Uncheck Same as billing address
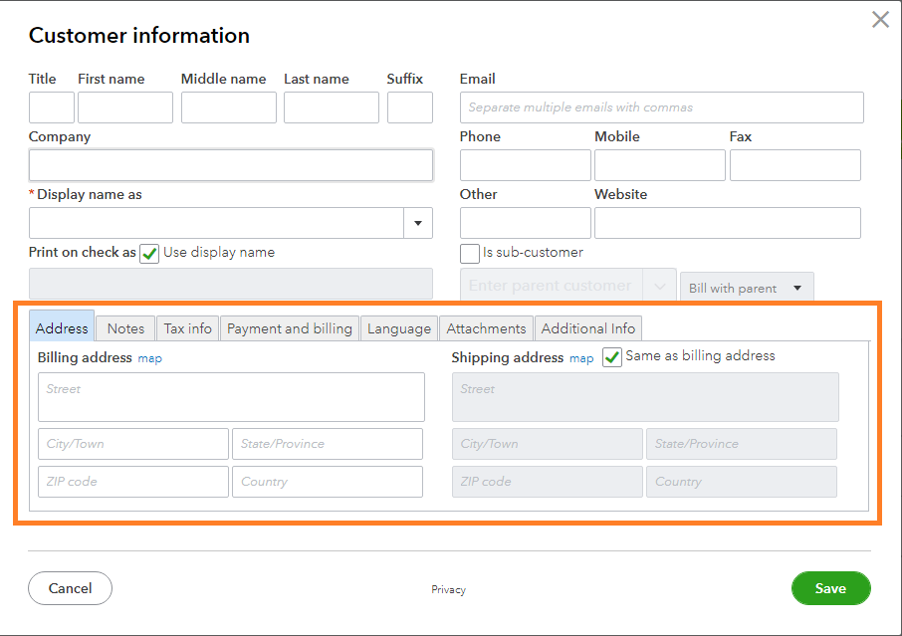The height and width of the screenshot is (636, 902). (612, 356)
